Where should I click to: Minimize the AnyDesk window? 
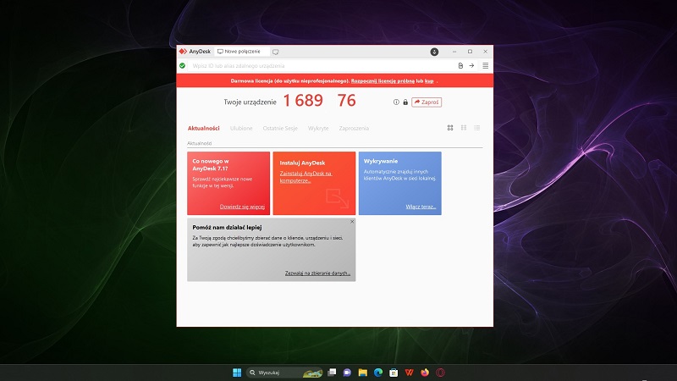pos(454,52)
